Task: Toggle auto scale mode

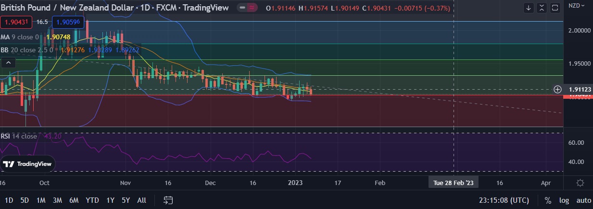Action: 583,200
